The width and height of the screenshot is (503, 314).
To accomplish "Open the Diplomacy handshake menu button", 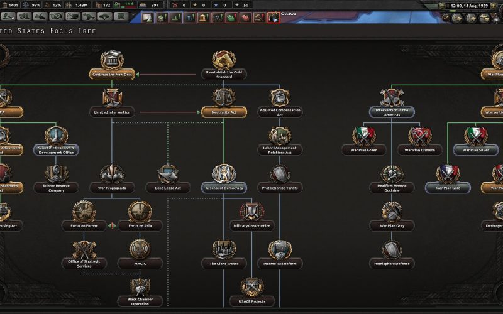I will point(40,16).
